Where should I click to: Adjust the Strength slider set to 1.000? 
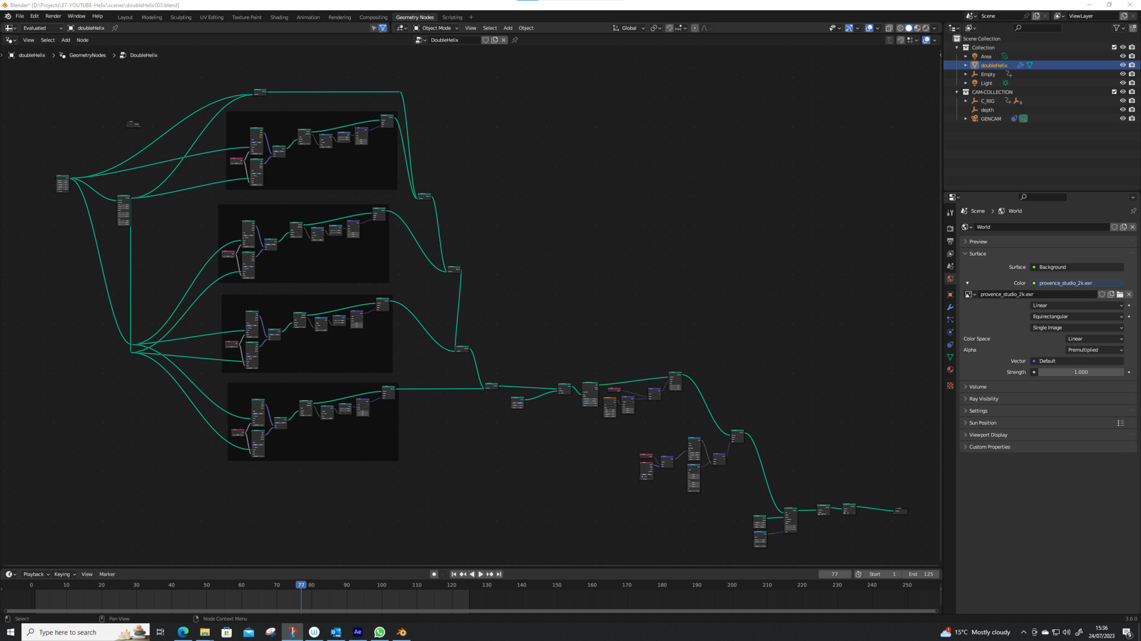(1080, 372)
